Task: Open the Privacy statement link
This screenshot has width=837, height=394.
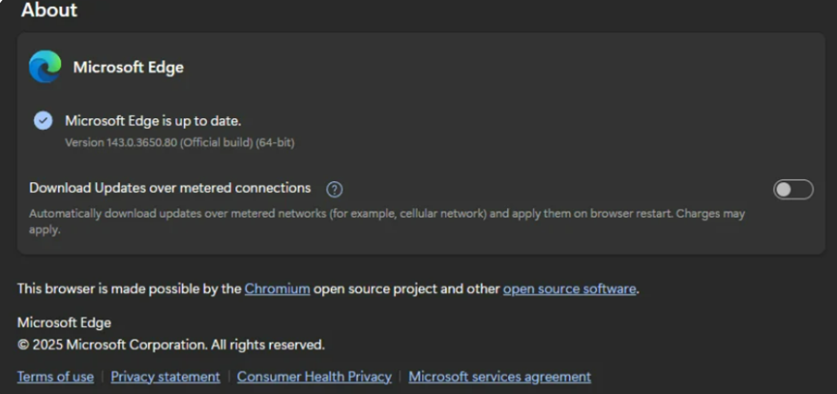Action: click(x=165, y=377)
